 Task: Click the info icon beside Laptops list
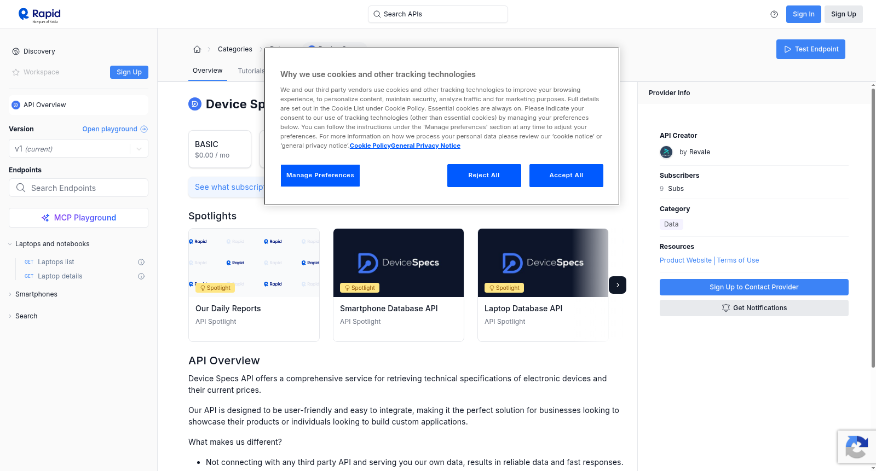coord(141,262)
